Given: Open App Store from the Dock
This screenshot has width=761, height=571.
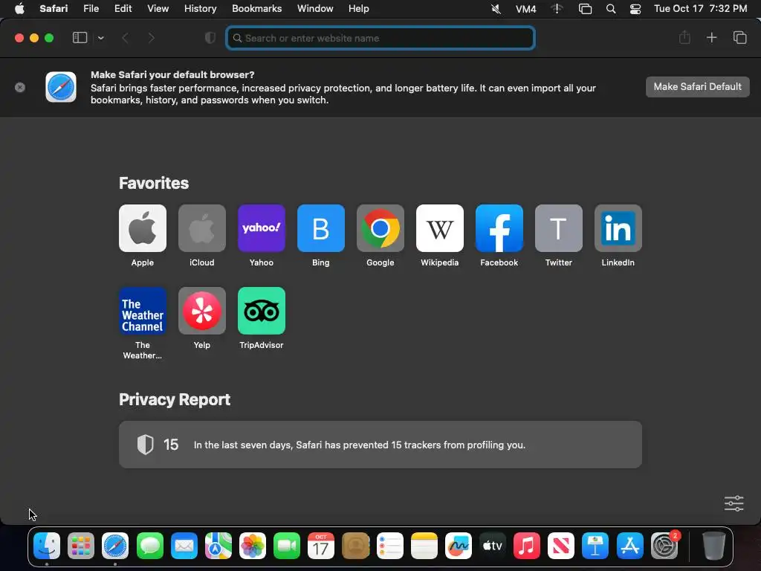Looking at the screenshot, I should [x=629, y=546].
